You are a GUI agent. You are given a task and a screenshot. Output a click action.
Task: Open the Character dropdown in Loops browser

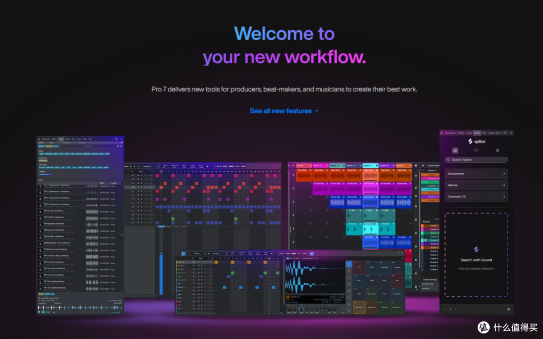(x=83, y=143)
